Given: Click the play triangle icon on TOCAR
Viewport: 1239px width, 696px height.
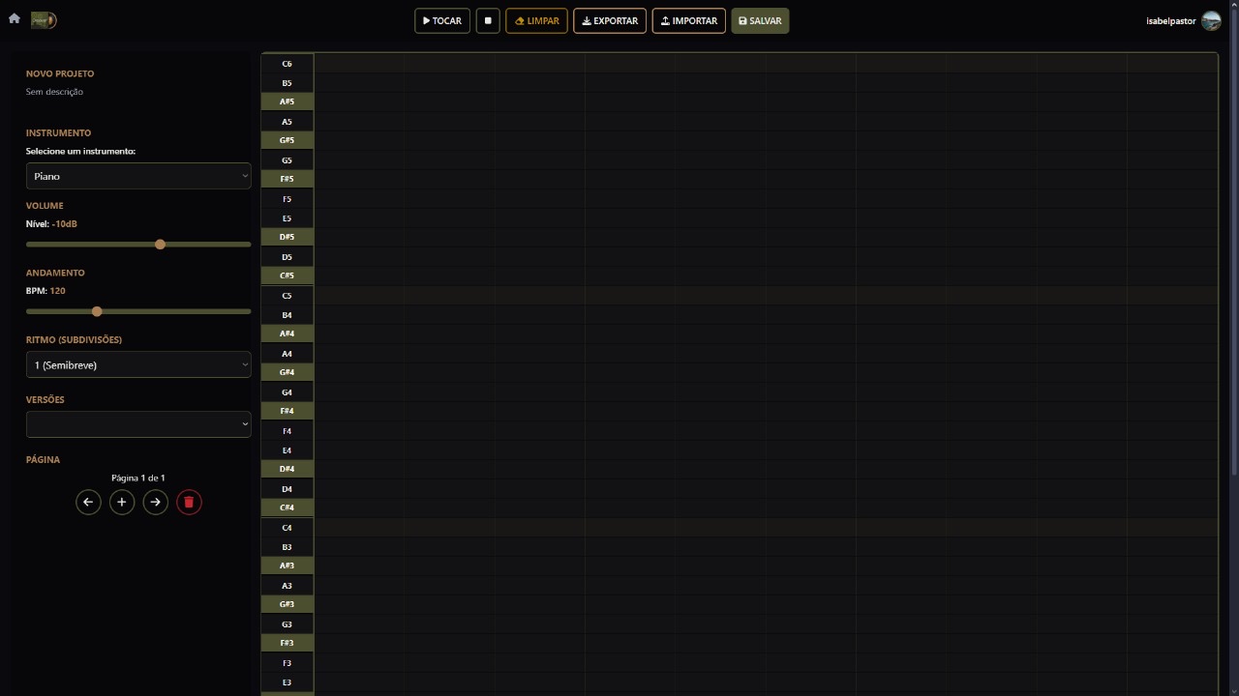Looking at the screenshot, I should click(426, 20).
